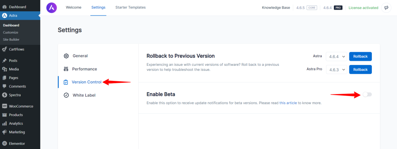Click the White Label checkmark icon
The width and height of the screenshot is (397, 149).
click(x=66, y=95)
